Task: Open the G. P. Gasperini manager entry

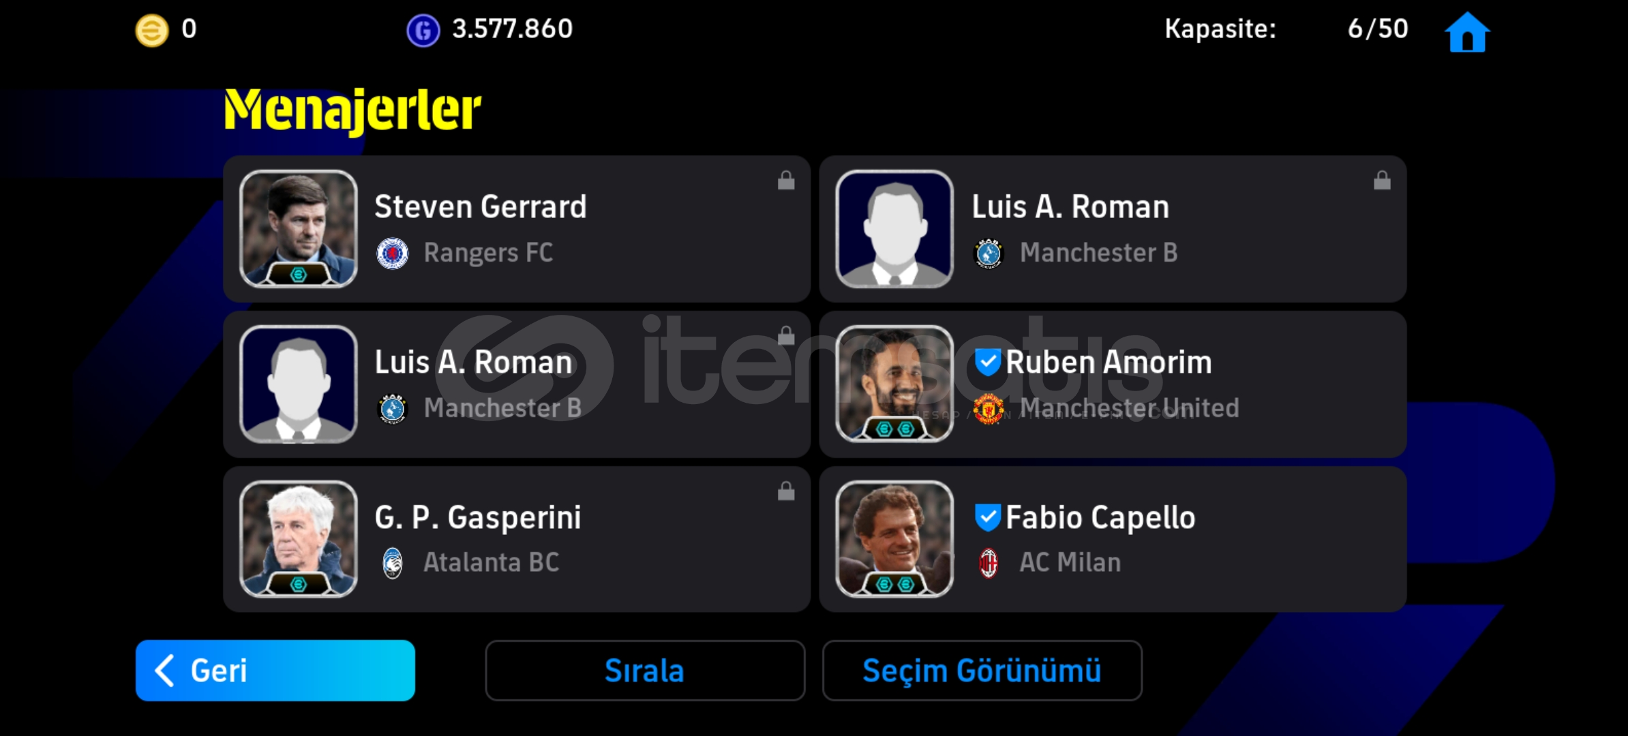Action: pos(517,539)
